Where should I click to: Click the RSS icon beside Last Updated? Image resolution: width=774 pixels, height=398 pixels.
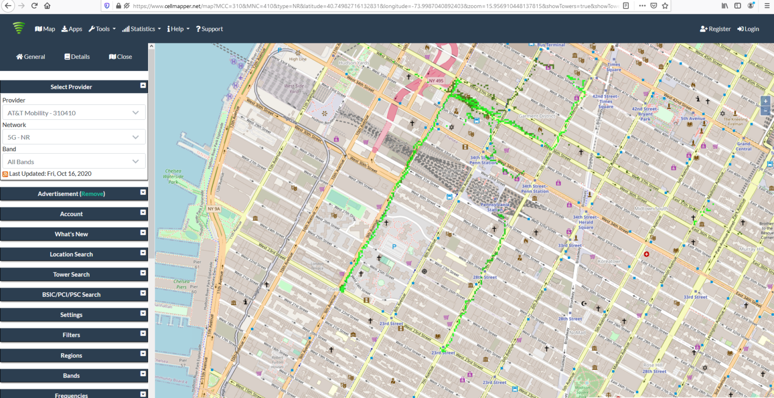(x=5, y=173)
